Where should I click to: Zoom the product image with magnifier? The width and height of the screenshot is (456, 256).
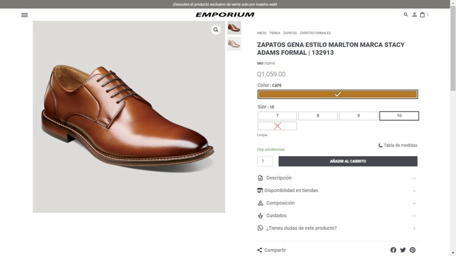point(216,30)
